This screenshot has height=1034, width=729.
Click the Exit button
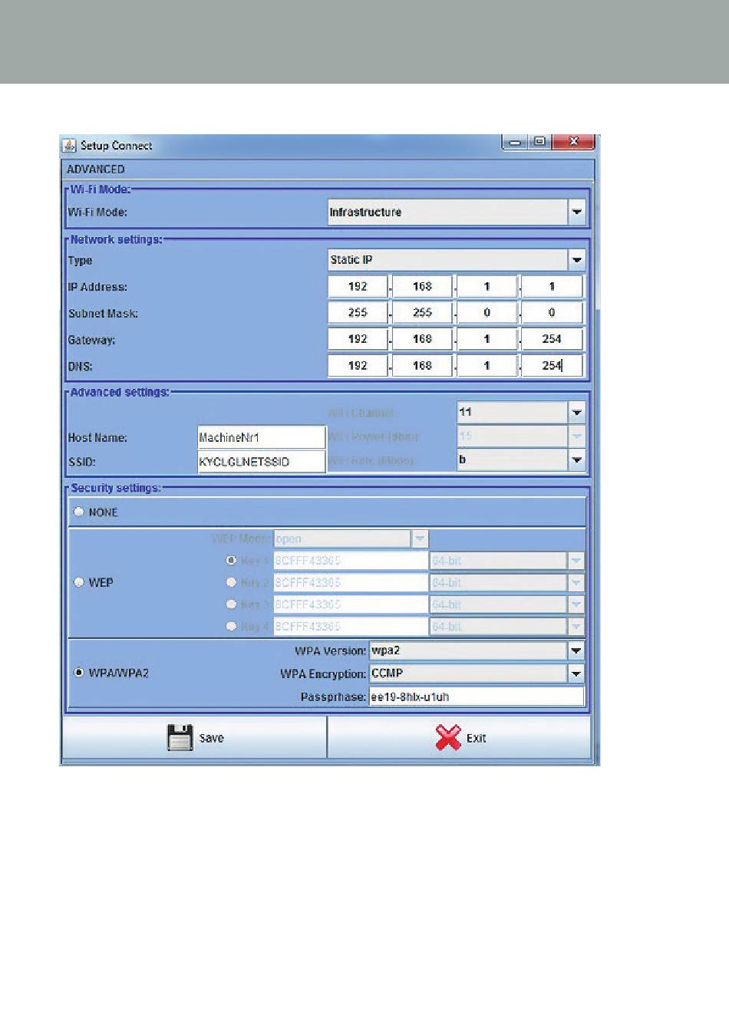pyautogui.click(x=460, y=738)
